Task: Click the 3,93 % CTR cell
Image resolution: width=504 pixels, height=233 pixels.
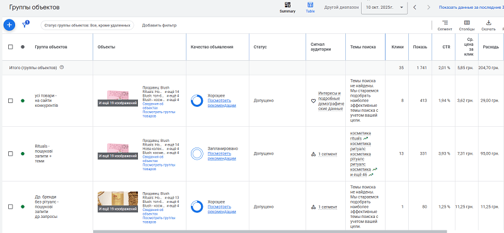Action: (x=445, y=154)
